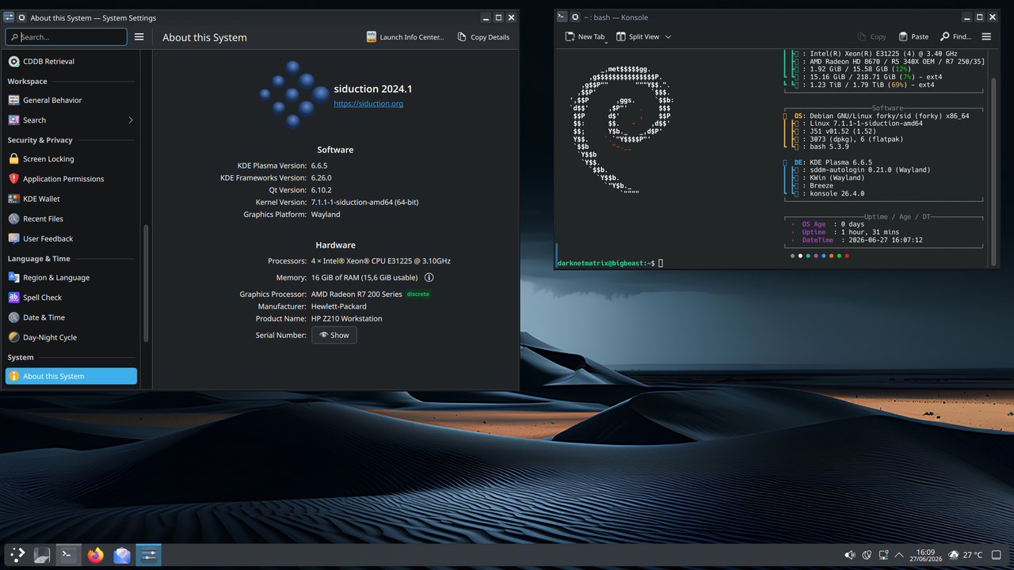Click the Konsole title bar terminal icon
The width and height of the screenshot is (1014, 570).
pyautogui.click(x=562, y=16)
